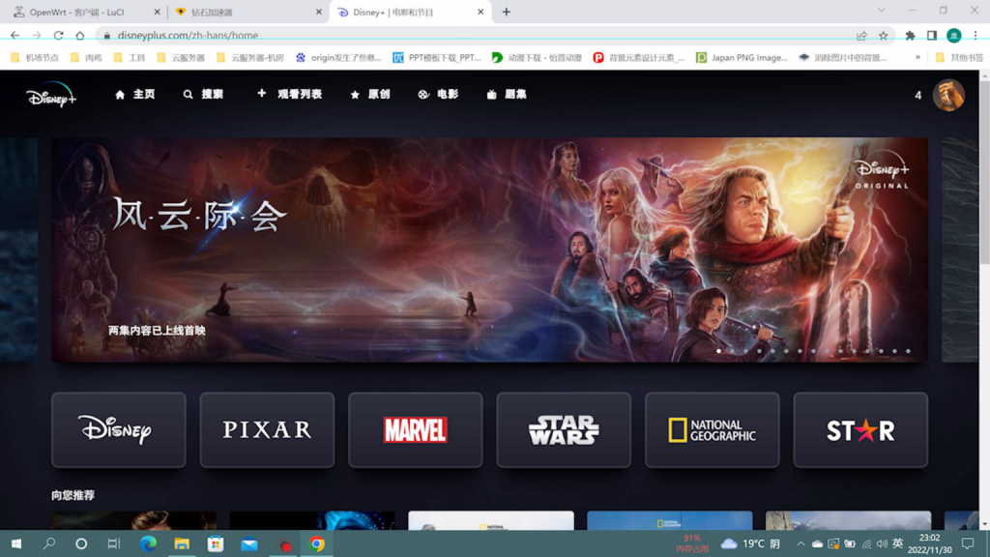Screen dimensions: 990x557
Task: Open Microsoft Store from the taskbar
Action: point(216,543)
